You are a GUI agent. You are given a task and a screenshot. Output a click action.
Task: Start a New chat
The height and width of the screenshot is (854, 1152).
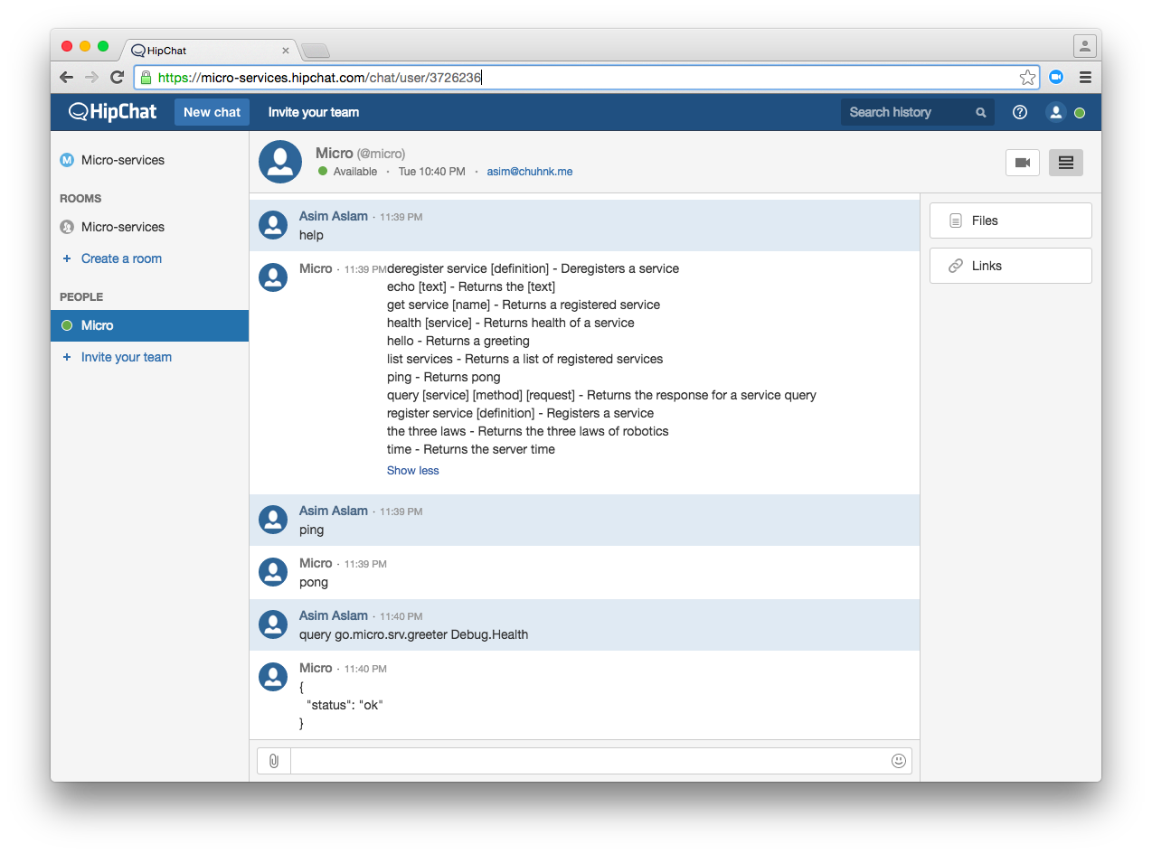212,112
